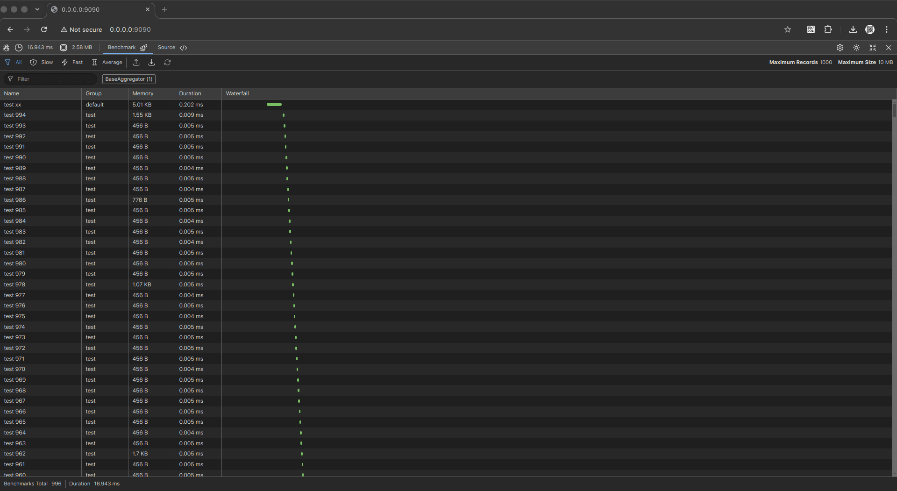This screenshot has height=491, width=897.
Task: Click the table's vertical scrollbar thumb
Action: (x=894, y=110)
